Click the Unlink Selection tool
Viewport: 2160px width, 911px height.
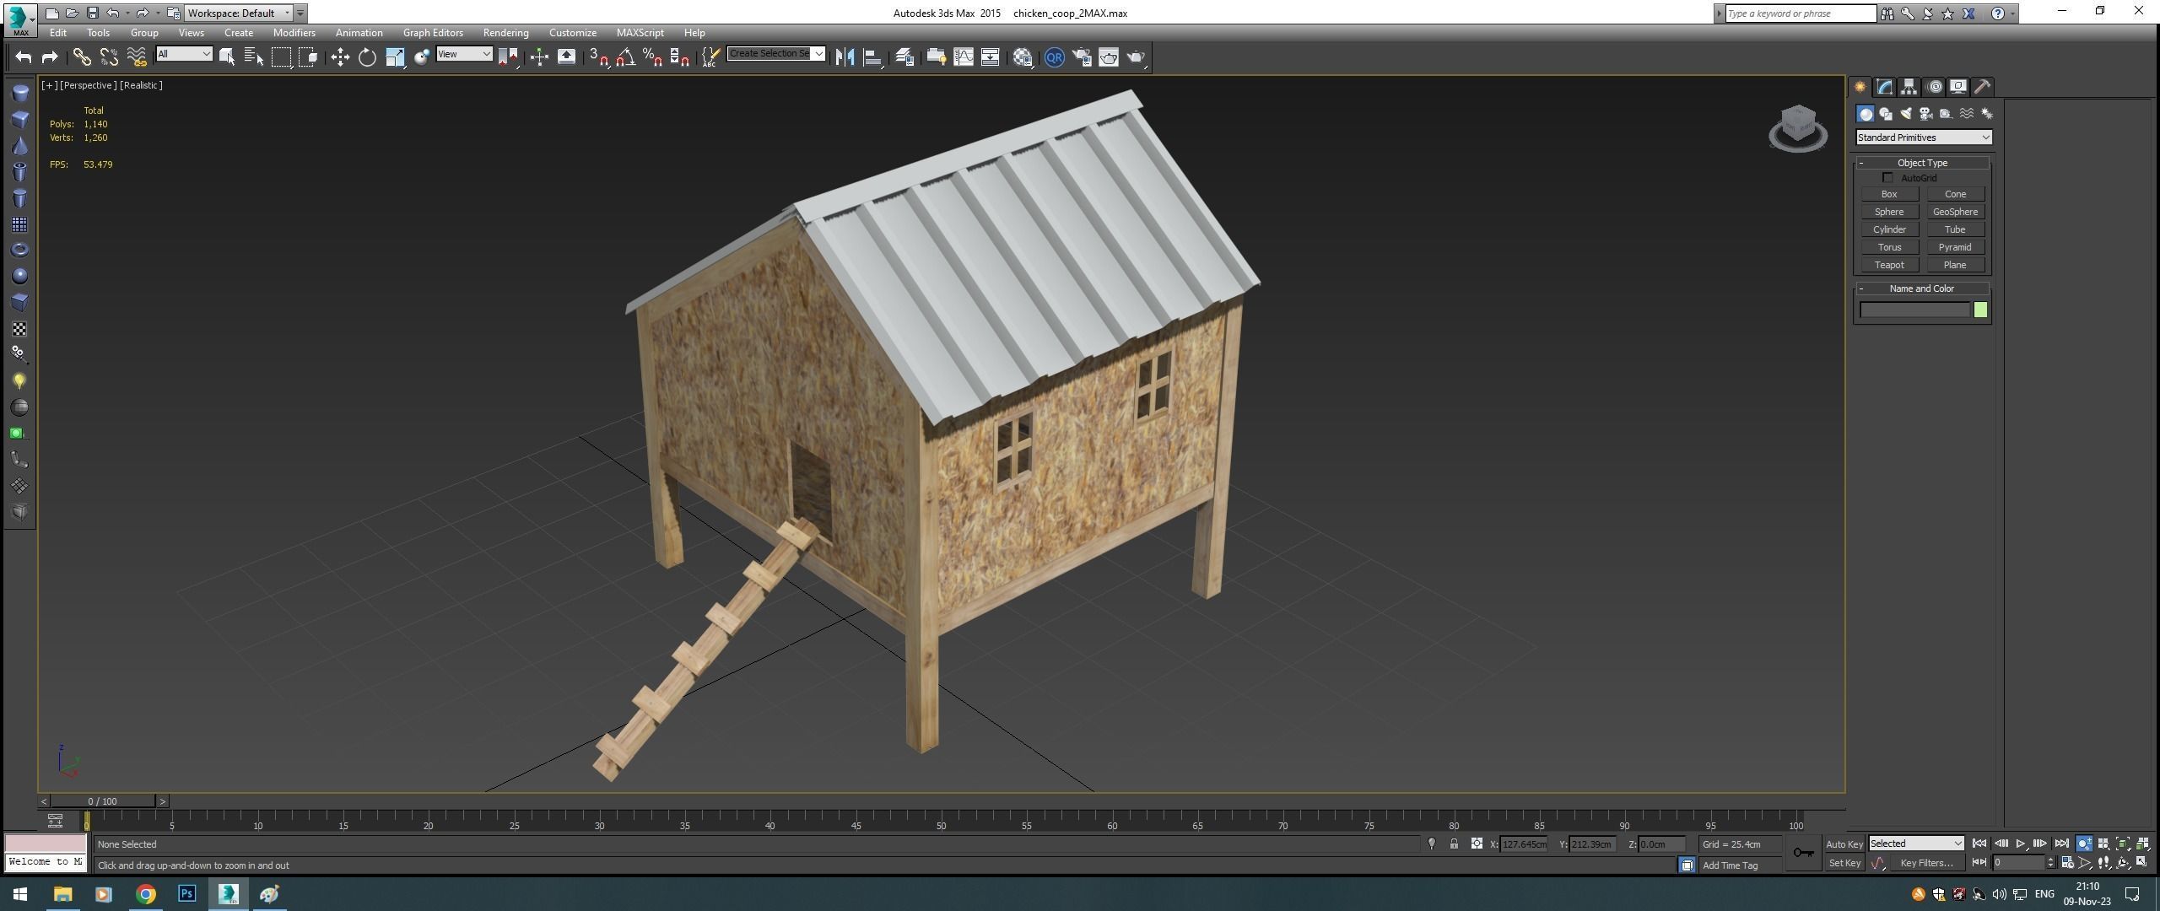(109, 57)
